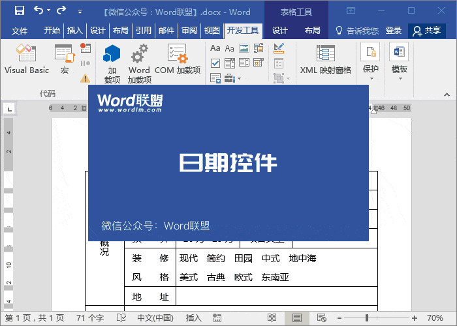Switch to the 审阅 tab
The height and width of the screenshot is (326, 457).
coord(189,31)
